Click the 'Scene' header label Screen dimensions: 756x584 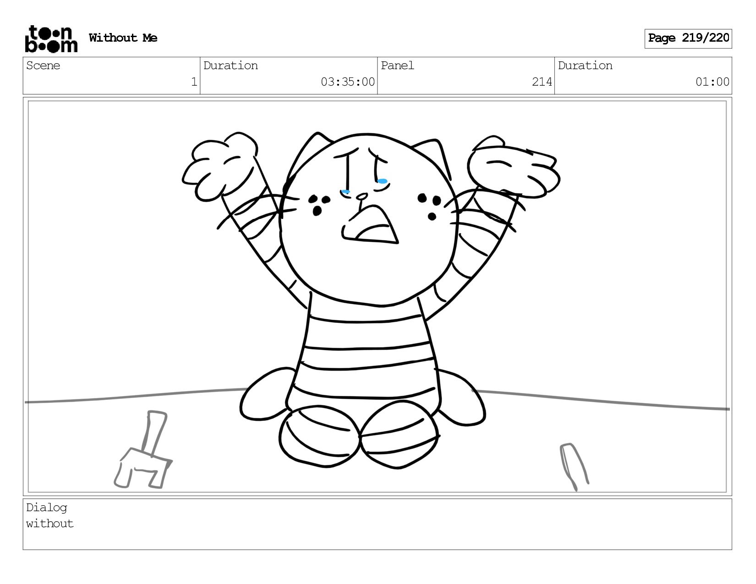coord(43,65)
